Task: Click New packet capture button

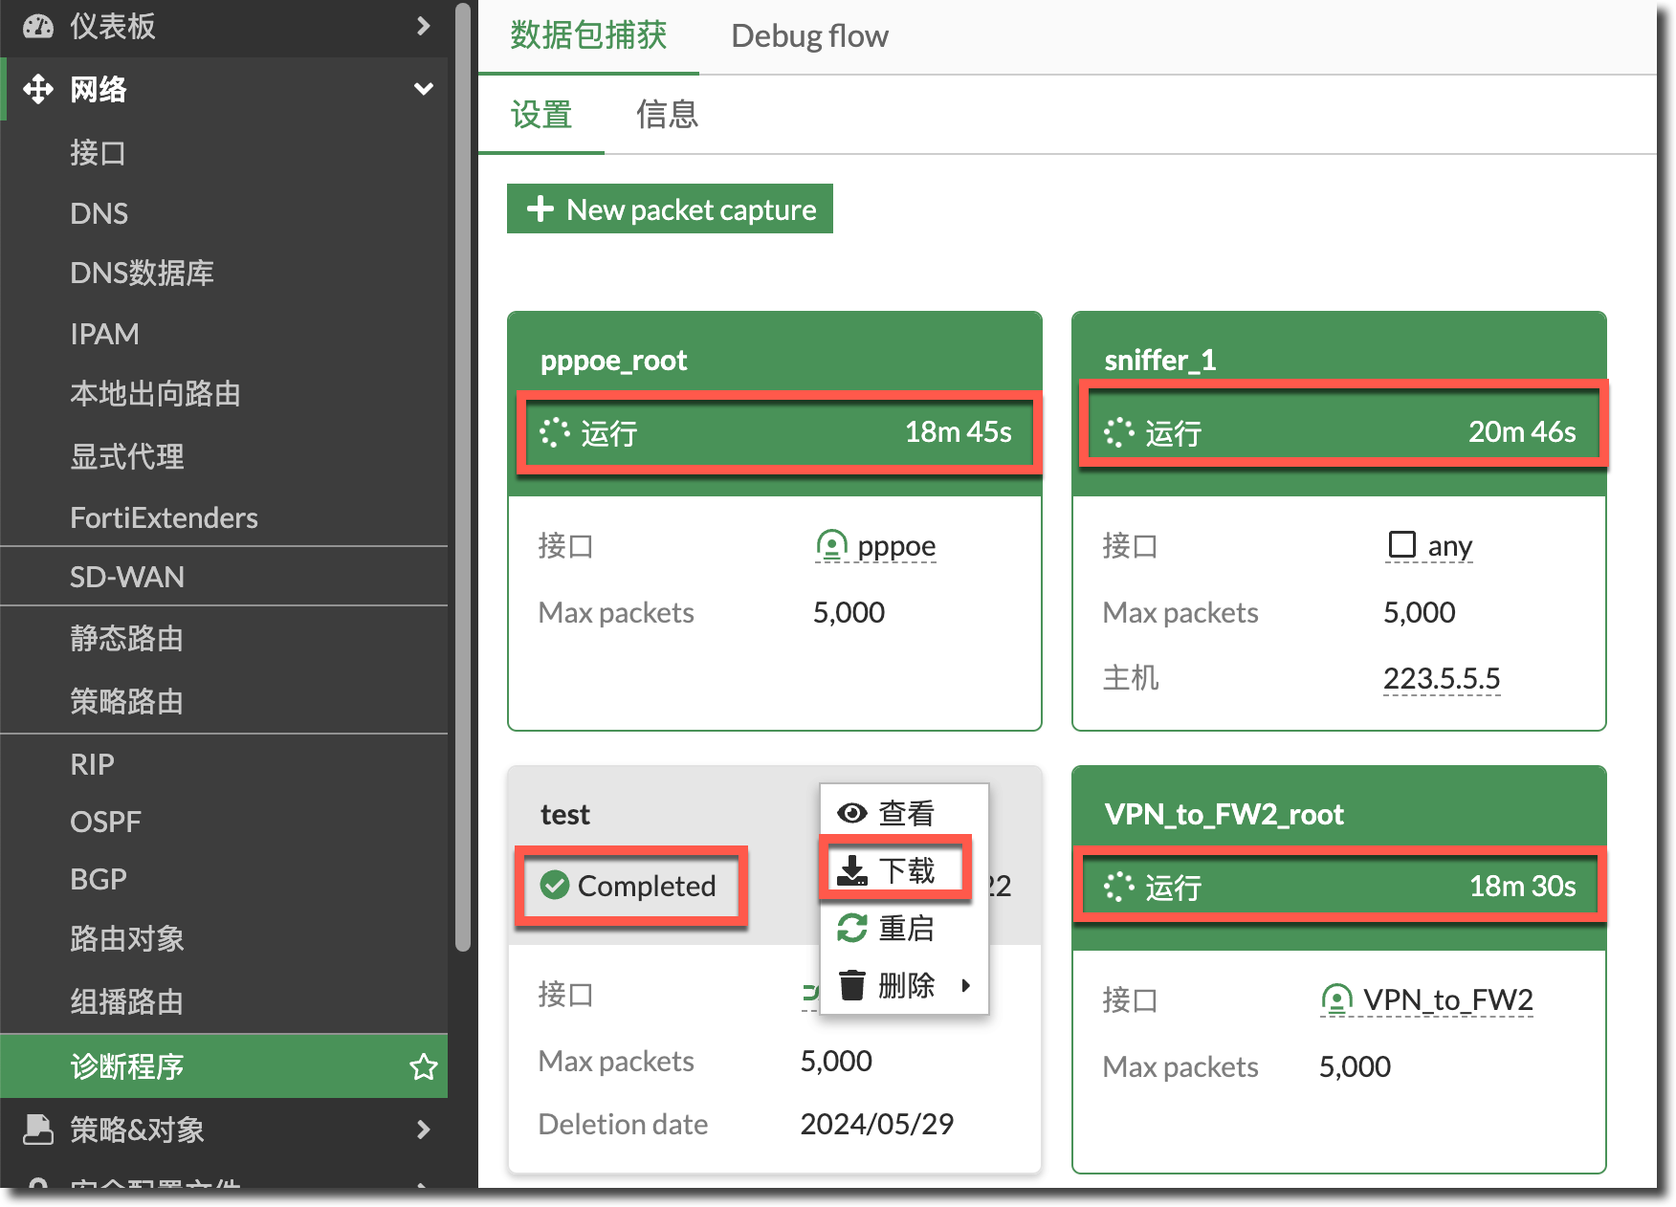Action: (x=670, y=209)
